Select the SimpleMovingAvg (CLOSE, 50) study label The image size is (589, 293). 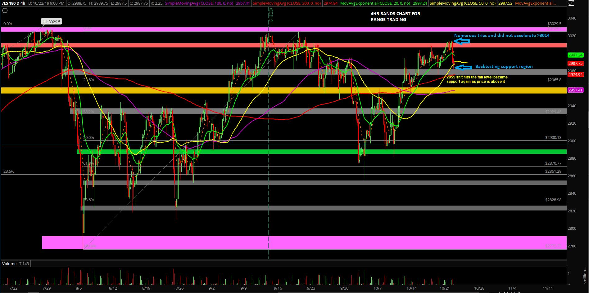tap(463, 3)
